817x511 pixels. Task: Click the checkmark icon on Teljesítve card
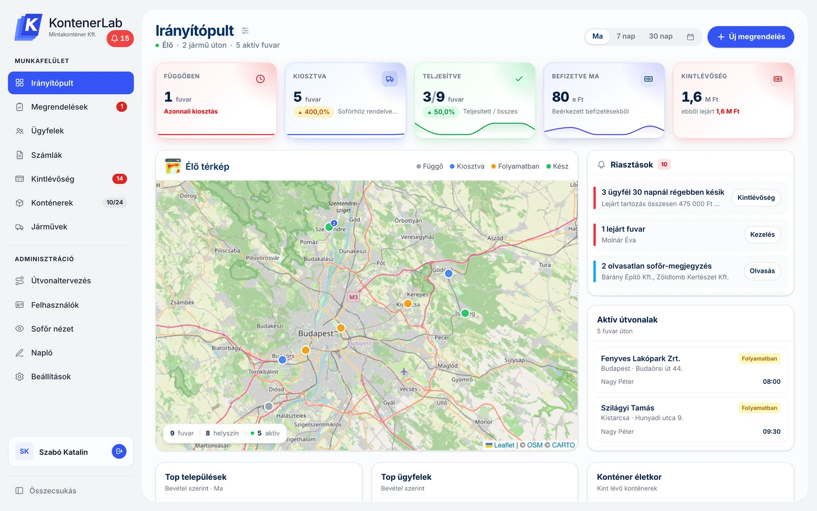click(519, 79)
